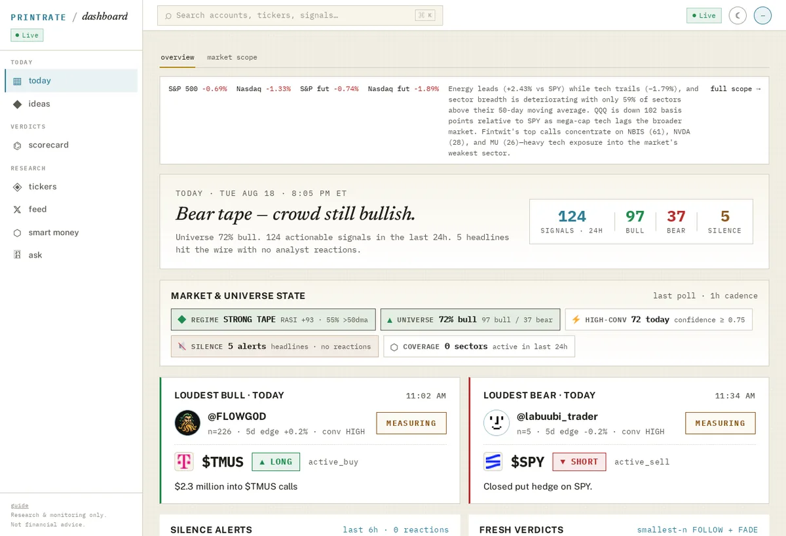Screen dimensions: 786x536
Task: Click the @labuubi_trader face avatar
Action: tap(496, 423)
